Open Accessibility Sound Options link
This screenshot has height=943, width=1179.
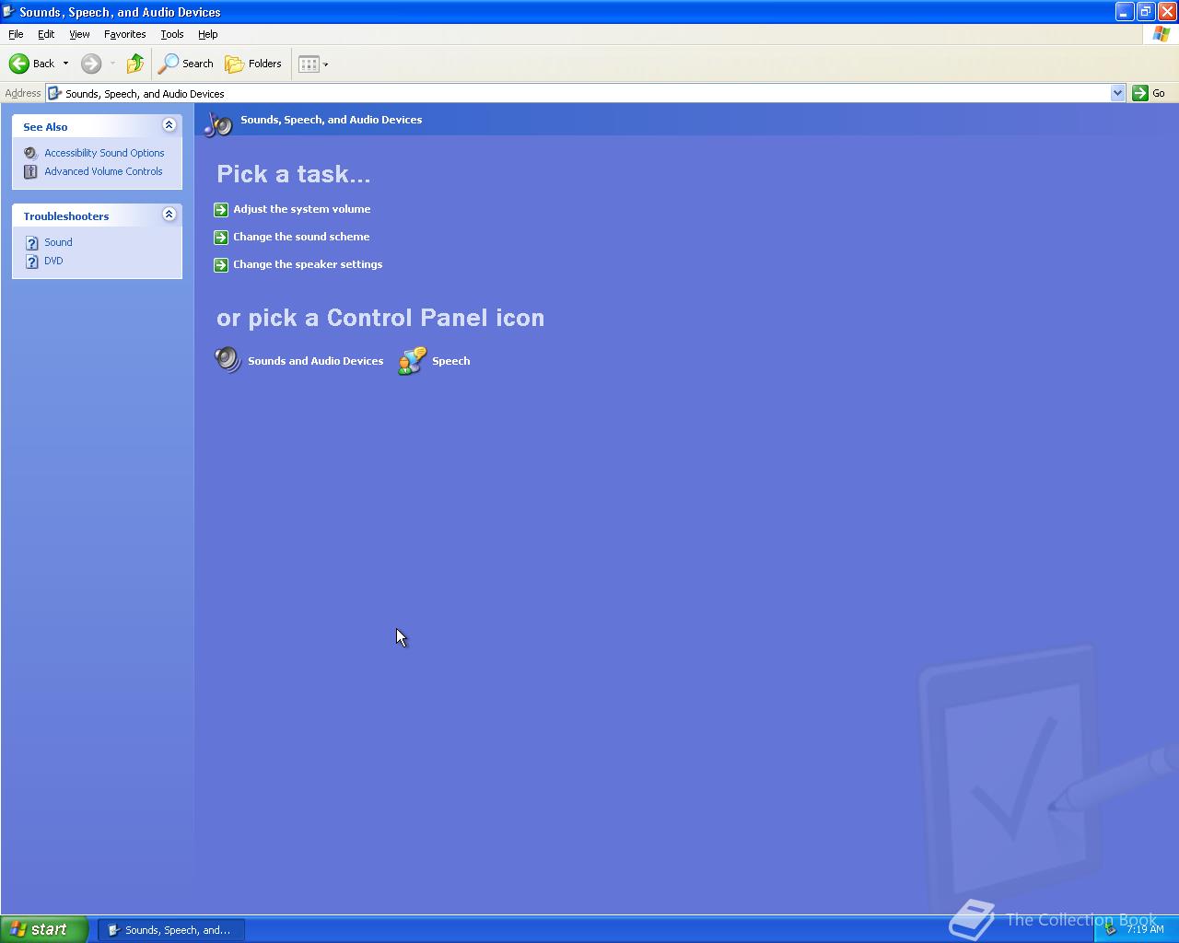(104, 153)
